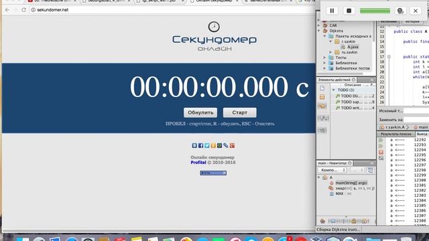This screenshot has height=241, width=429.
Task: Select A.java in project tree
Action: (x=353, y=47)
